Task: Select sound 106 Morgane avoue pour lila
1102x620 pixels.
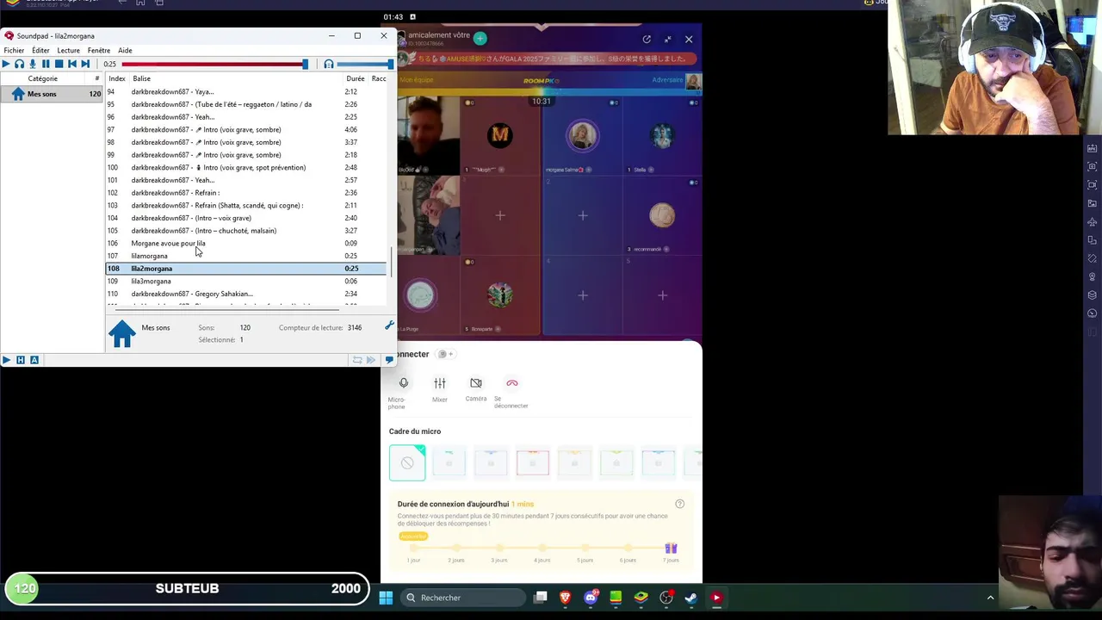Action: (245, 243)
